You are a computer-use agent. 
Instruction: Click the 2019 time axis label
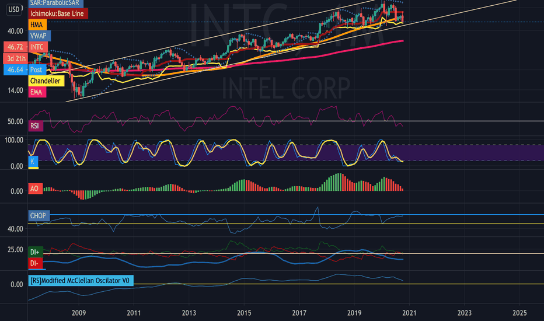point(354,313)
